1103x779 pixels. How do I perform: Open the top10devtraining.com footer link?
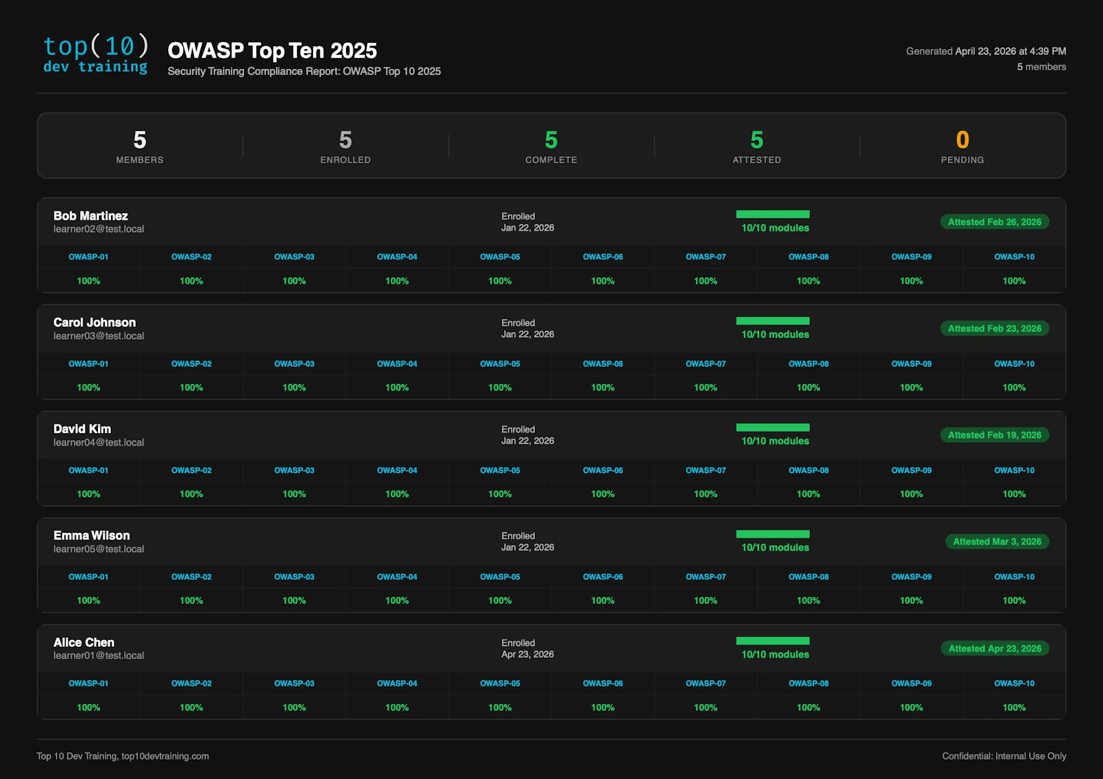[x=165, y=756]
